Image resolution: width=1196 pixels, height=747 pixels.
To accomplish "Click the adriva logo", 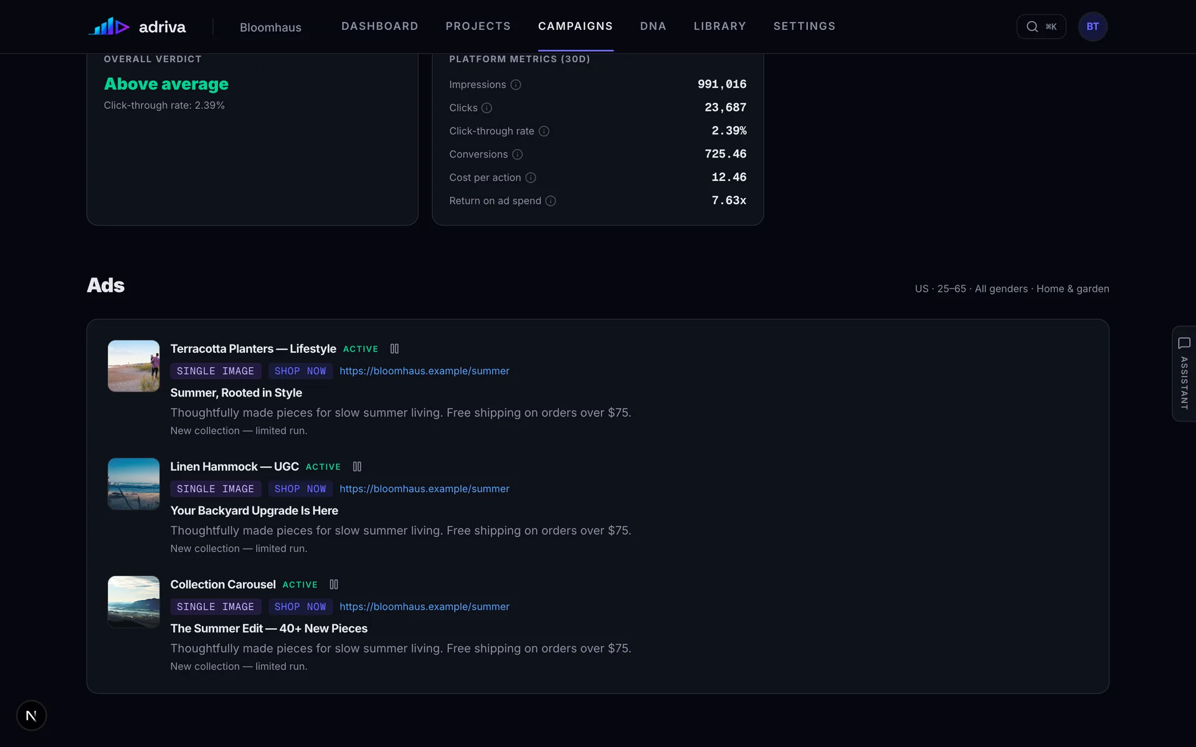I will (x=137, y=27).
